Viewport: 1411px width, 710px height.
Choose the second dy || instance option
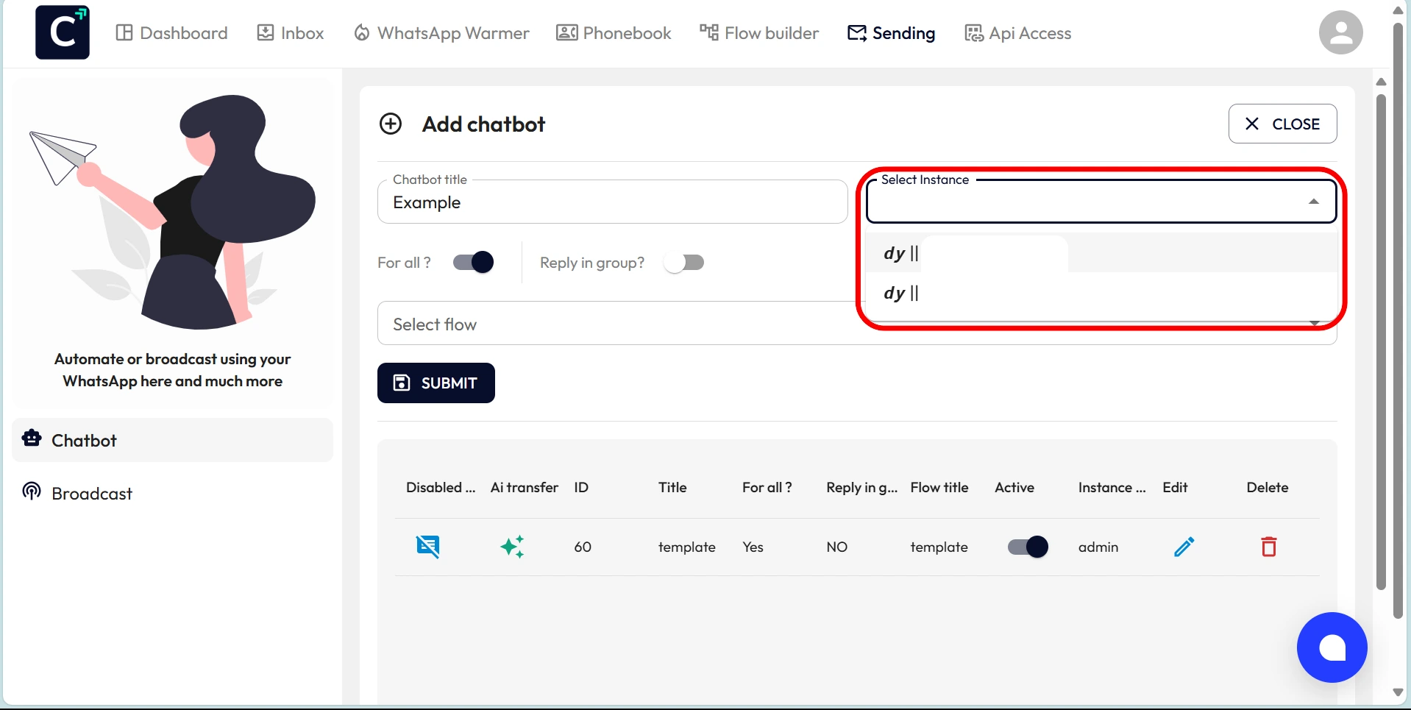[x=1101, y=293]
